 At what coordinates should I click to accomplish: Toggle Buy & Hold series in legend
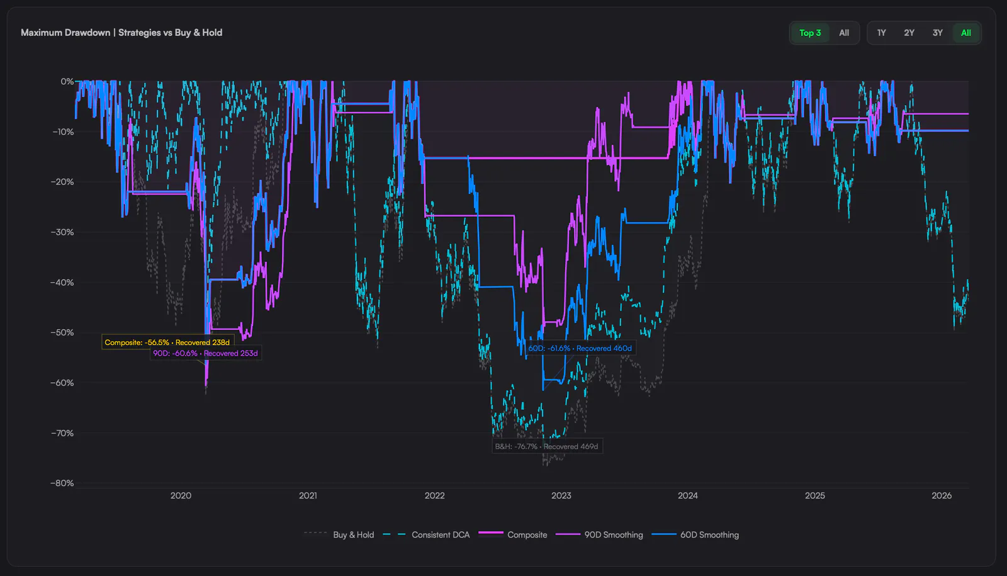(339, 534)
